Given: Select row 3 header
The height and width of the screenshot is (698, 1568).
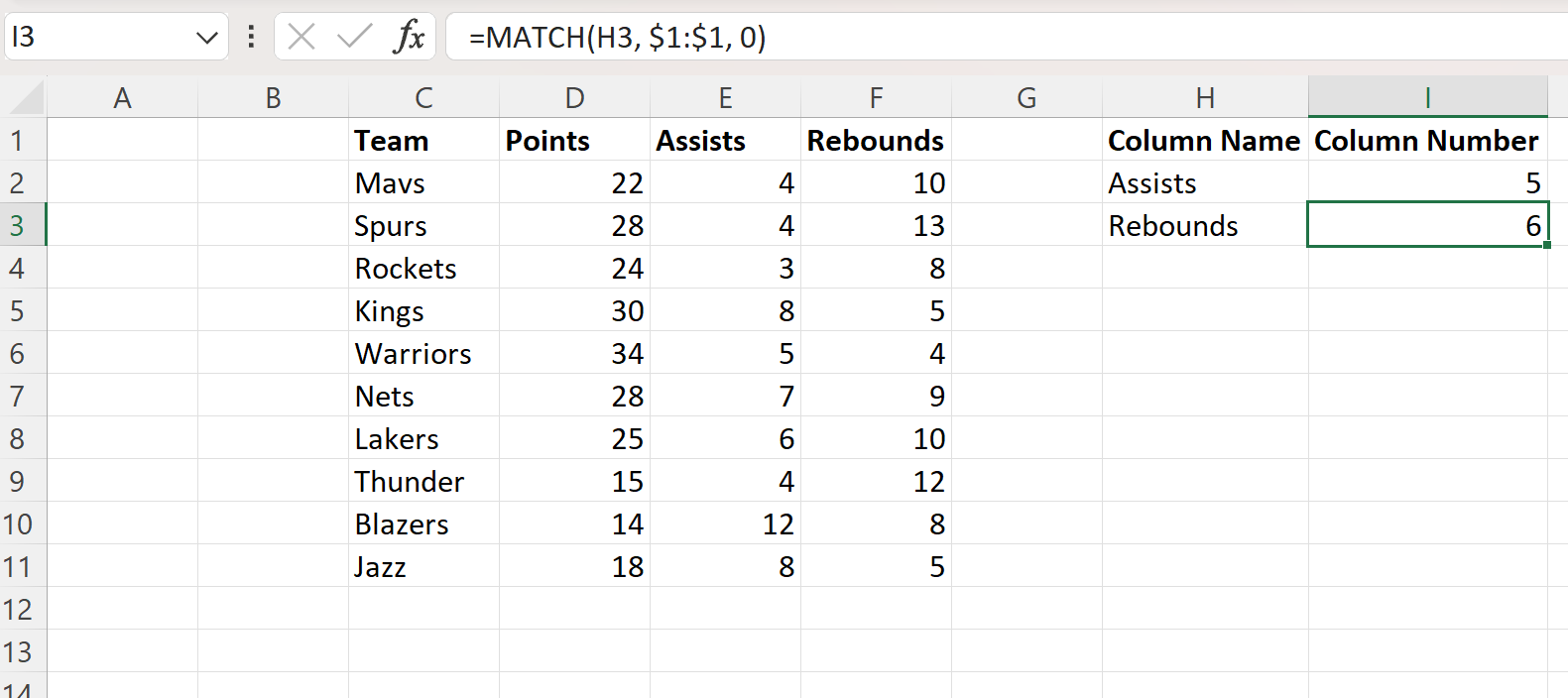Looking at the screenshot, I should [x=18, y=225].
